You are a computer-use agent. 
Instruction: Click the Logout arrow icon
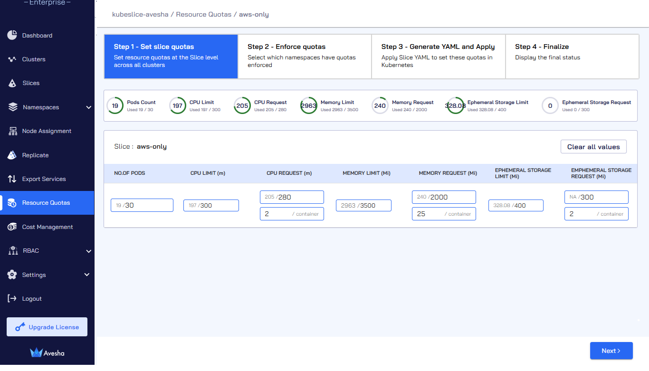(x=12, y=298)
